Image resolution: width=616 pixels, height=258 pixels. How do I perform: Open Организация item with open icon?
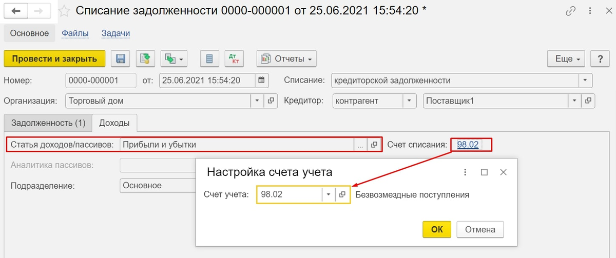point(271,101)
